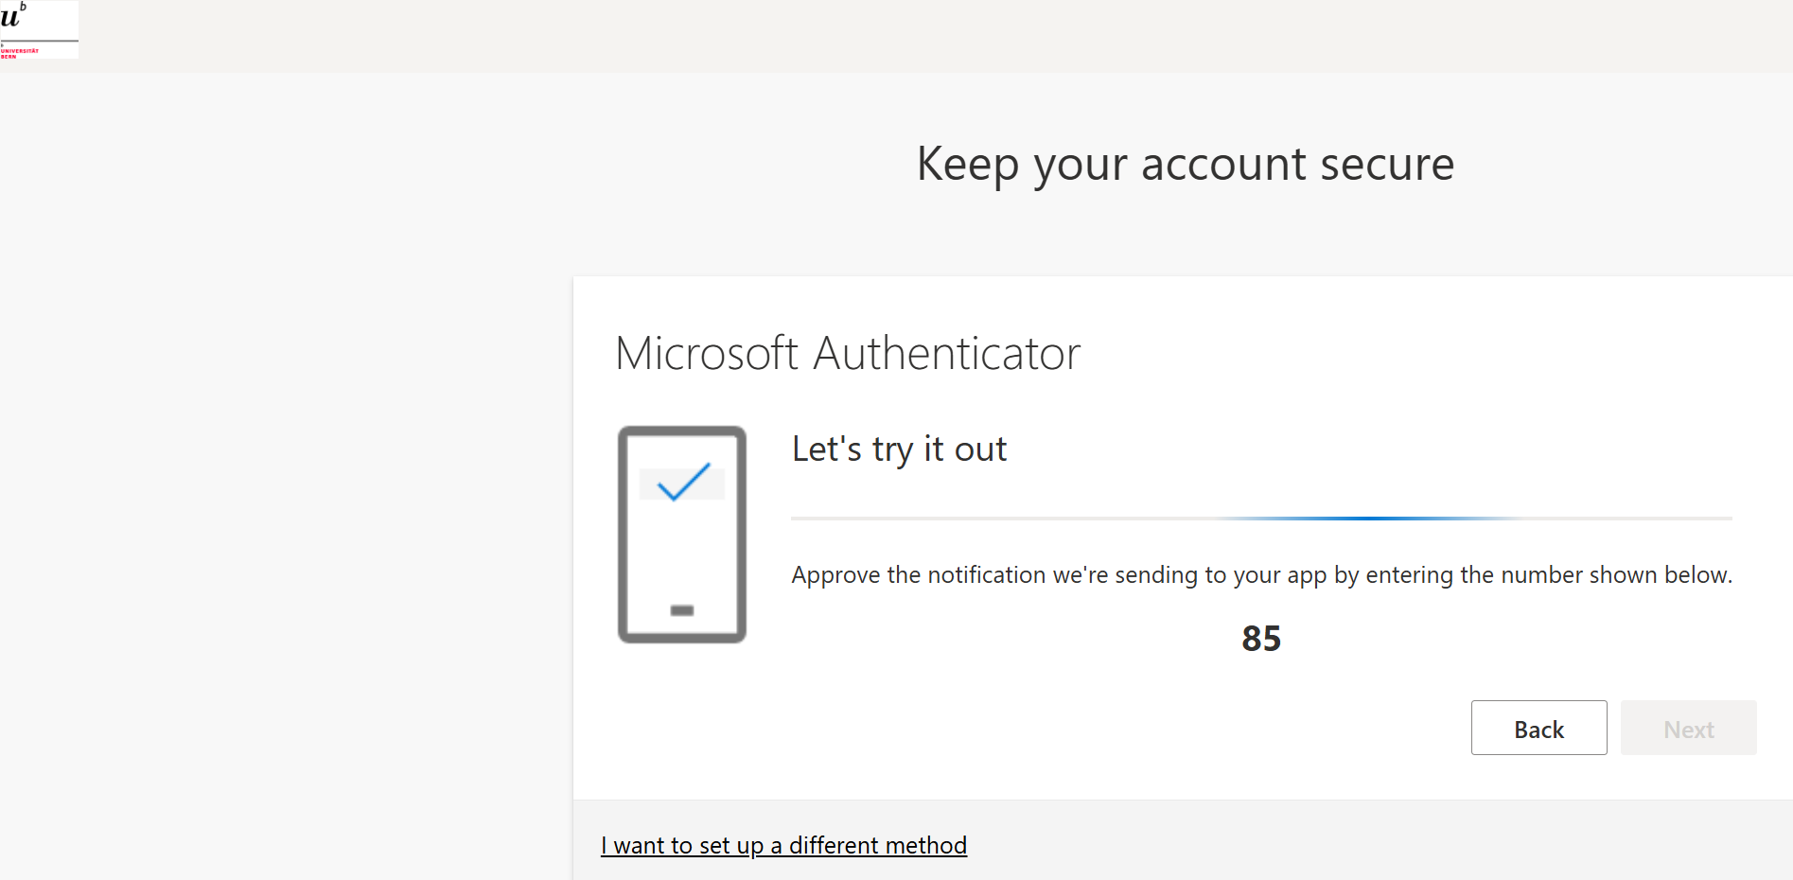Viewport: 1793px width, 880px height.
Task: Click the grey footer area beside the link
Action: tap(1372, 840)
